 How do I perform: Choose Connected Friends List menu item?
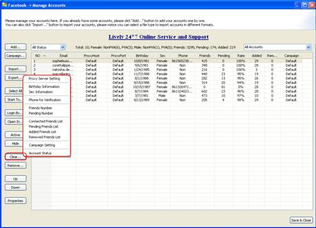46,121
